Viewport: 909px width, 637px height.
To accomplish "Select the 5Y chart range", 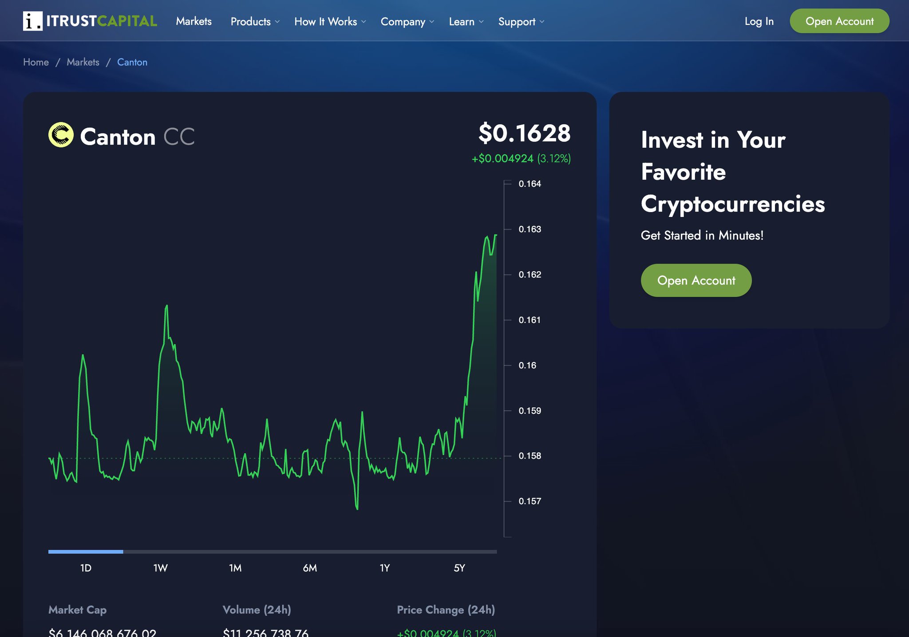I will pyautogui.click(x=459, y=568).
